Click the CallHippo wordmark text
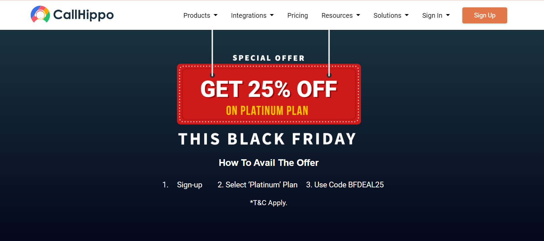The width and height of the screenshot is (544, 241). pos(83,15)
